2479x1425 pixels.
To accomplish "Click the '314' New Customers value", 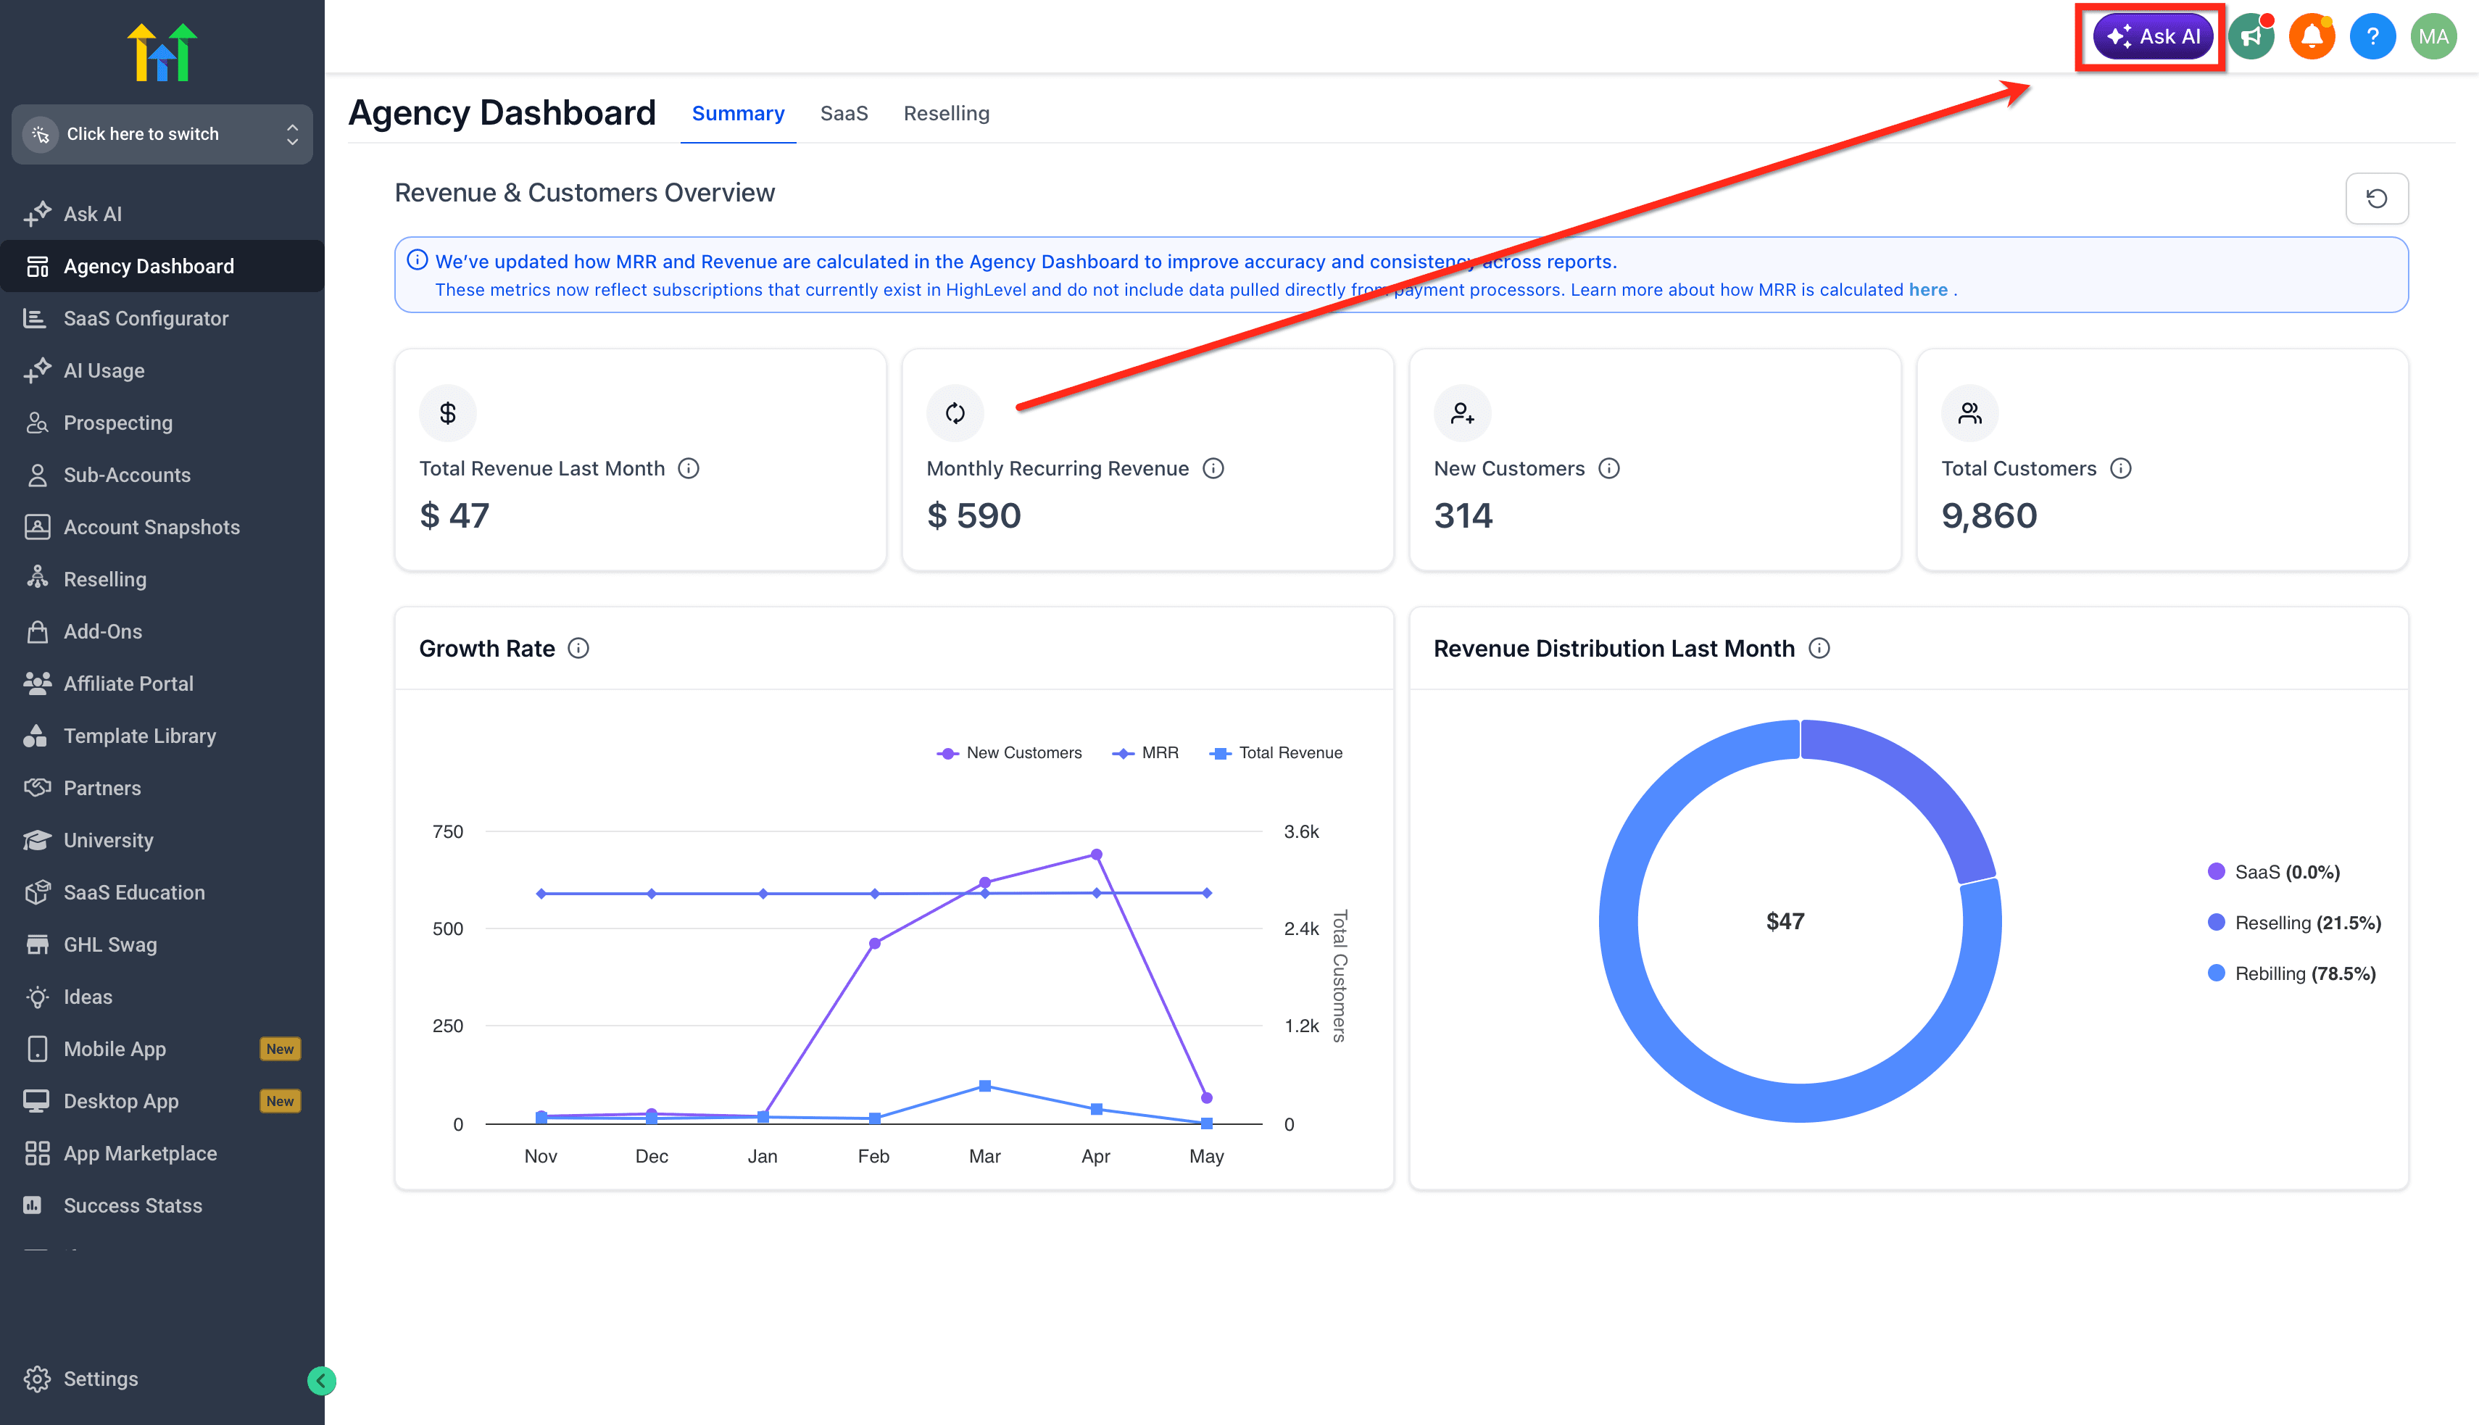I will click(1463, 516).
